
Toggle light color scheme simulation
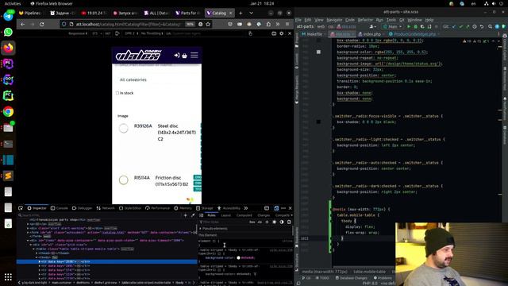(x=275, y=222)
